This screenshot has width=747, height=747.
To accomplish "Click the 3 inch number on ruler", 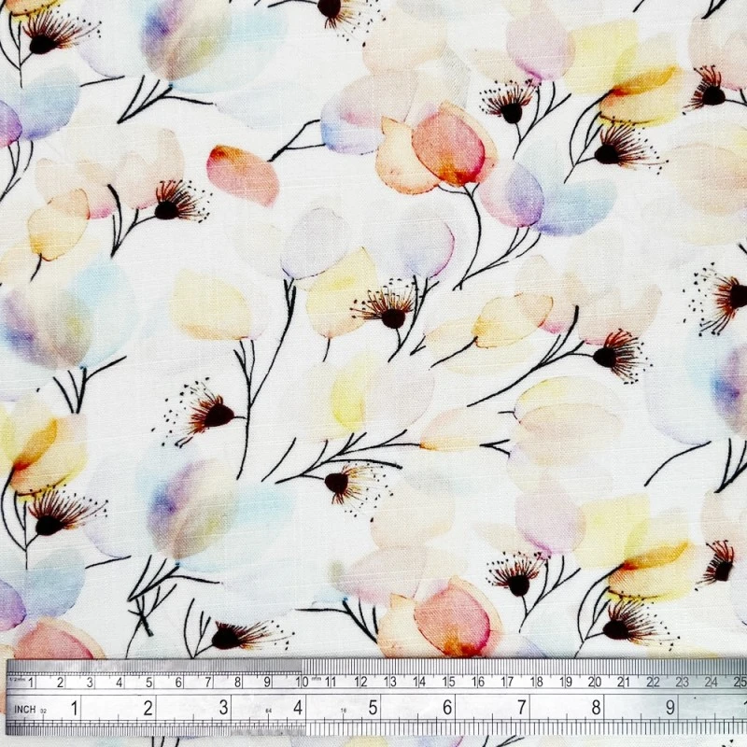I will coord(223,708).
